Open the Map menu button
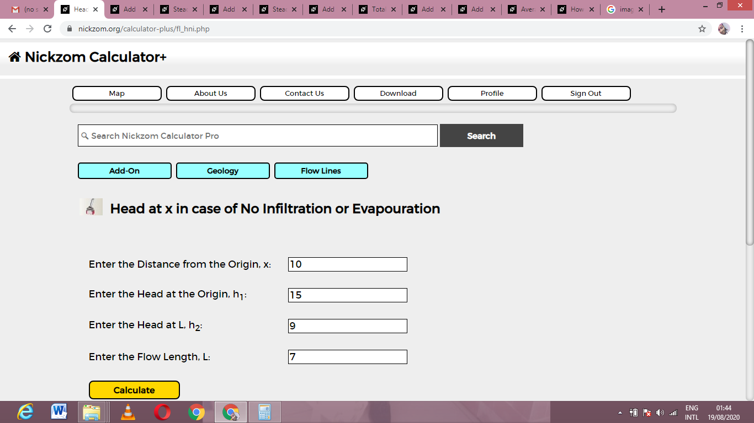The image size is (754, 423). click(117, 93)
